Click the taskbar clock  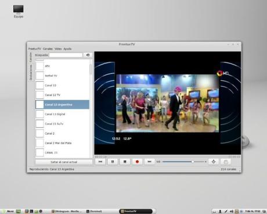pyautogui.click(x=252, y=211)
